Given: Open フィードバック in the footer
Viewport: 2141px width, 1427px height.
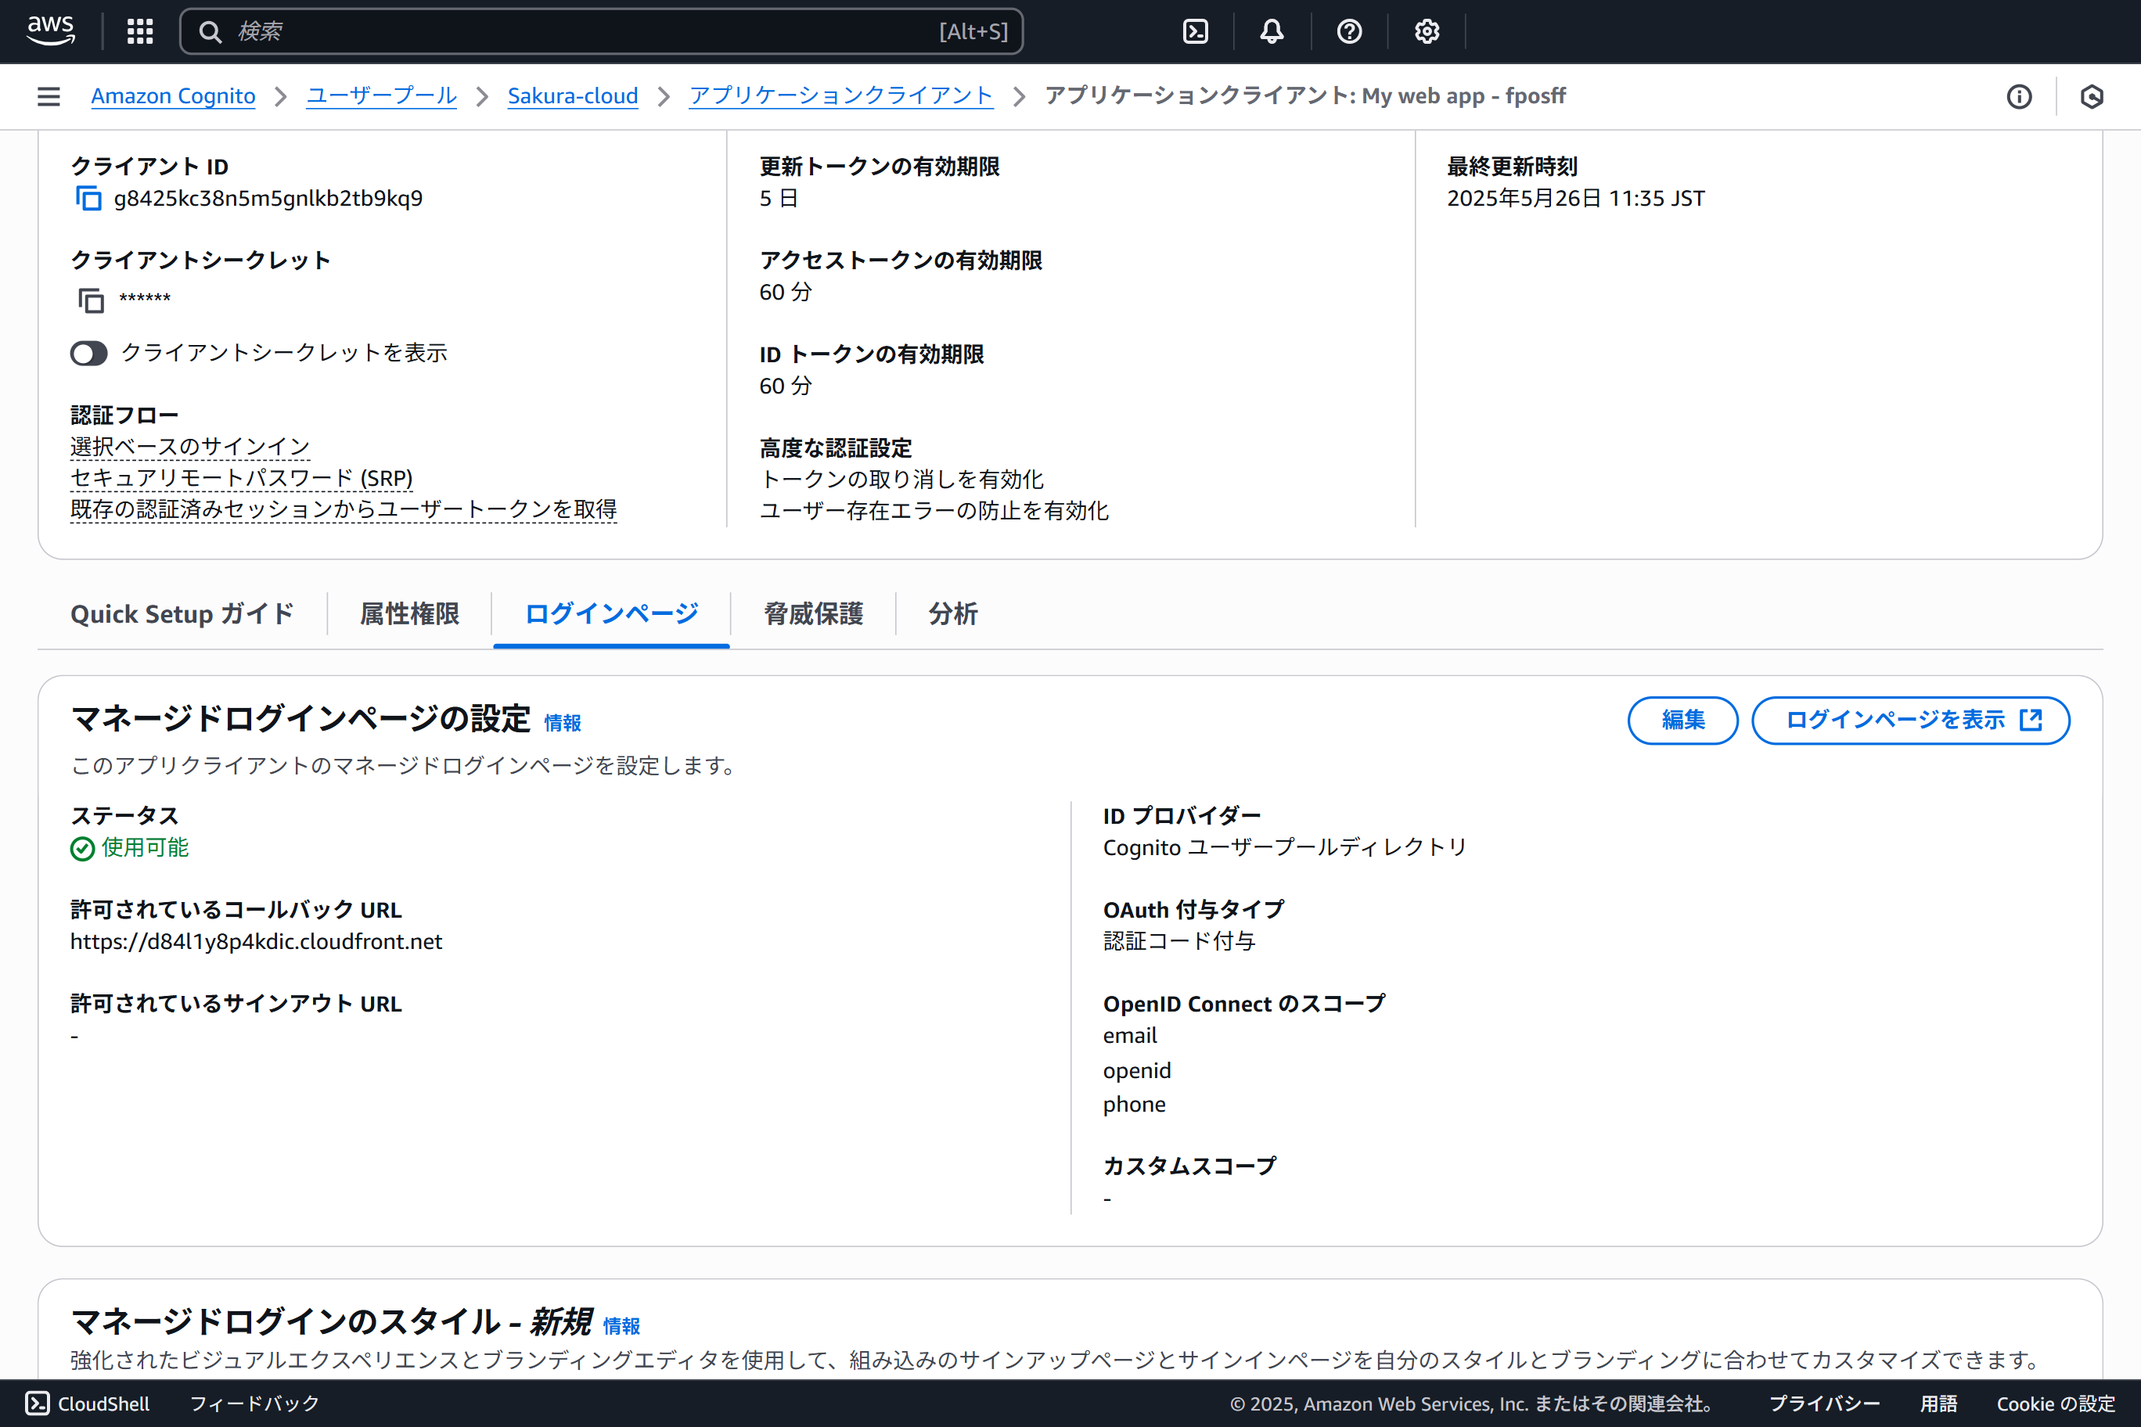Looking at the screenshot, I should 255,1404.
